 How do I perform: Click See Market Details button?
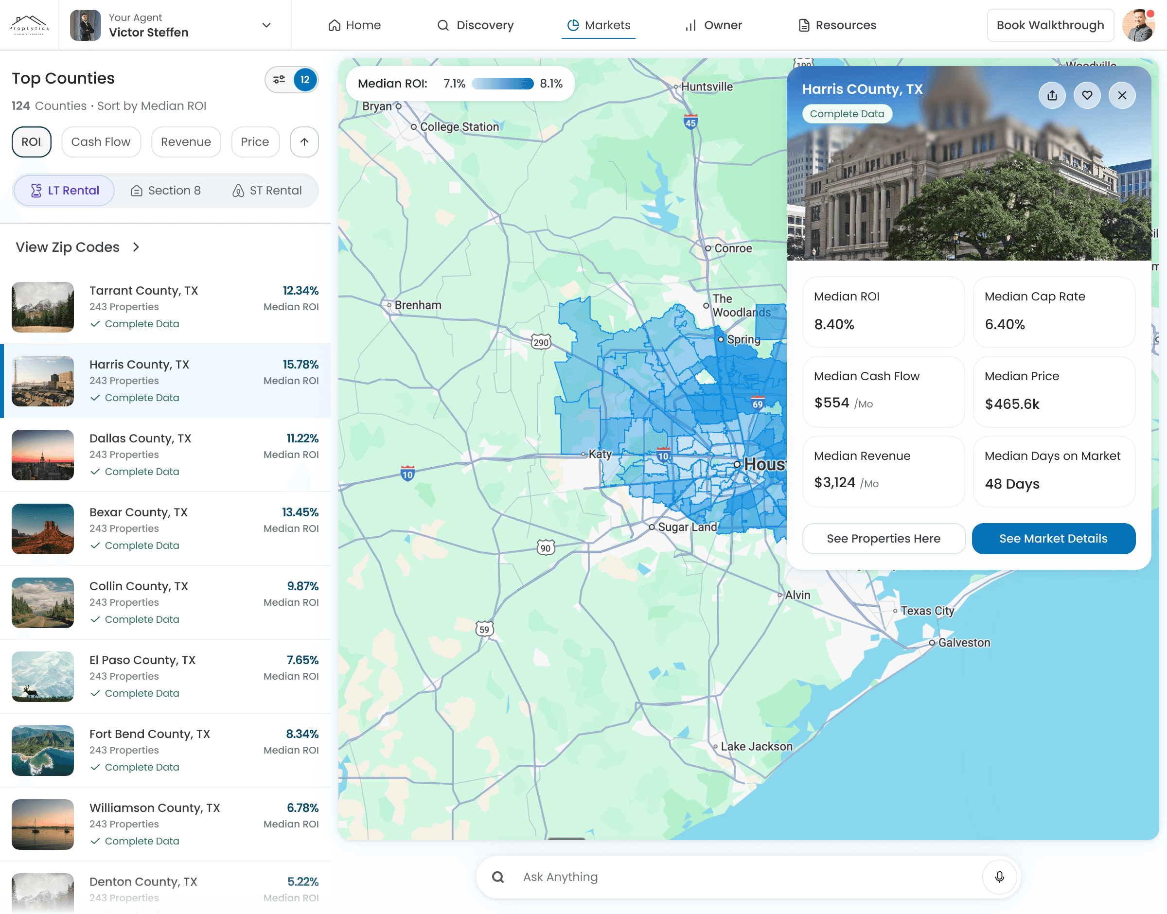tap(1053, 538)
